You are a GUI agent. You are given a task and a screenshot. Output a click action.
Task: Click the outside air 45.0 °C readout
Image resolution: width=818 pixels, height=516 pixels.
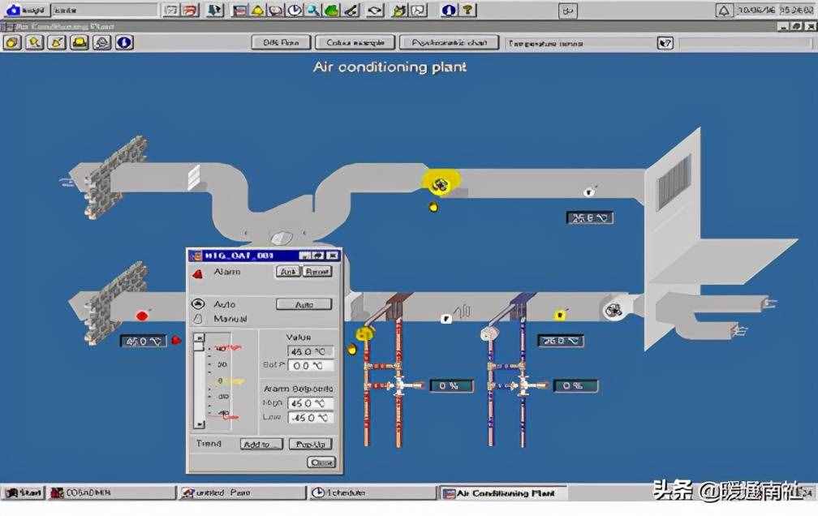tap(144, 342)
